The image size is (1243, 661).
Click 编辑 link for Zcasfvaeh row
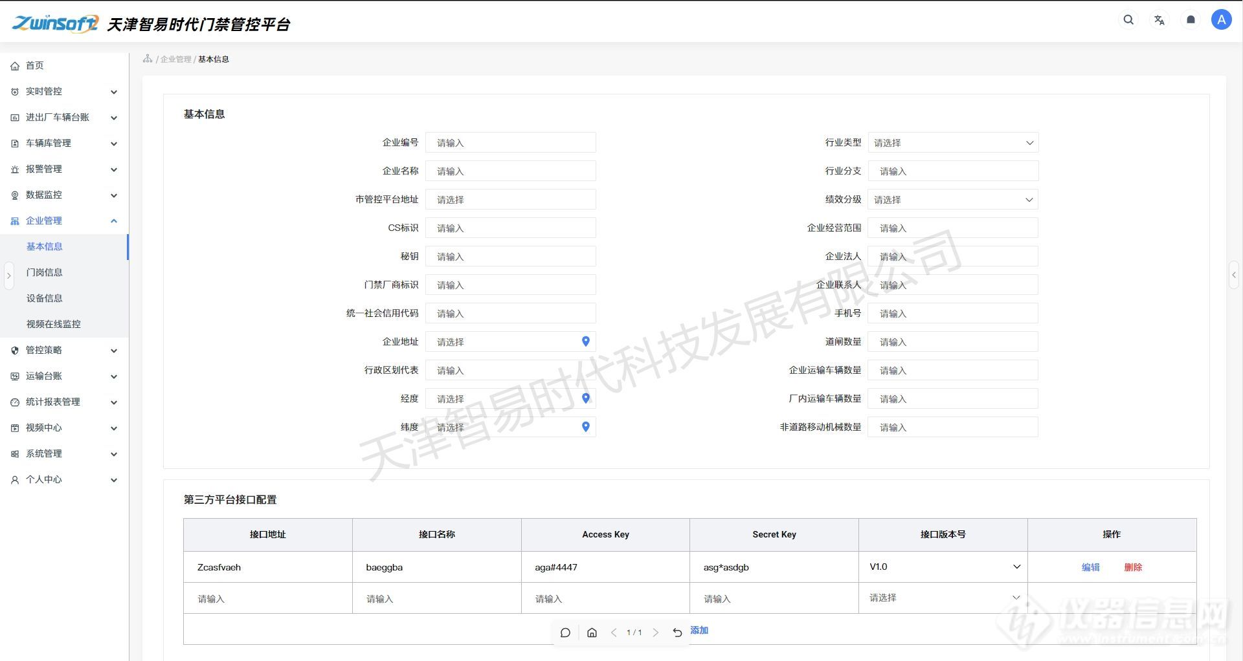(1091, 567)
